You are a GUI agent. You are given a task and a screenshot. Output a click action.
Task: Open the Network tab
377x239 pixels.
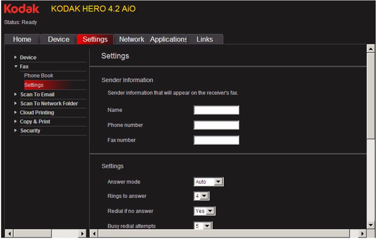(x=131, y=39)
